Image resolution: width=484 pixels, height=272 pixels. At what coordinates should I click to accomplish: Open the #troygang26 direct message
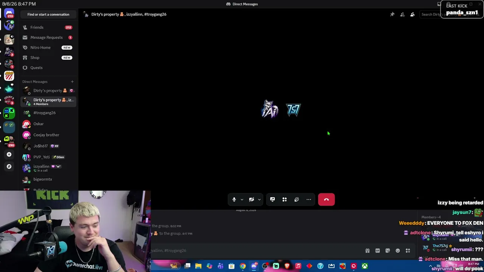48,113
